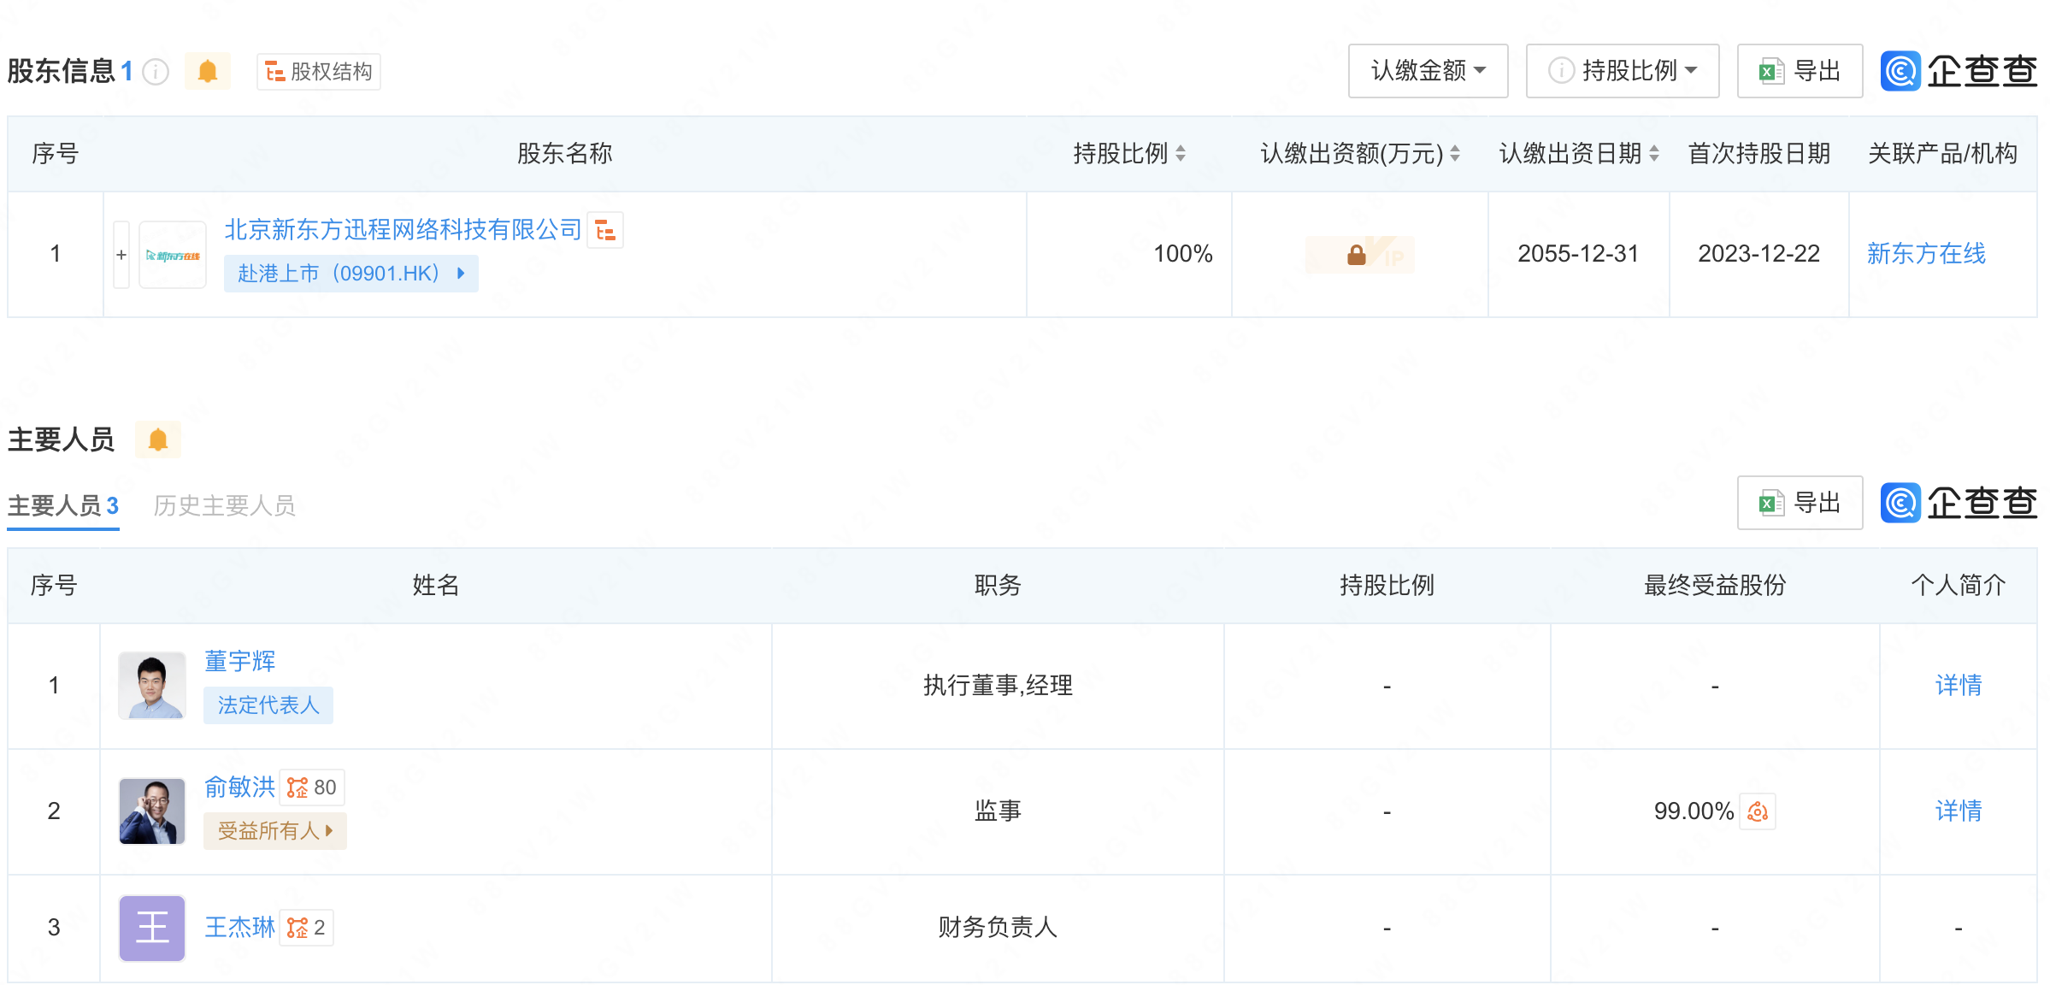Click the beneficiary icon beside 99.00%

(x=1758, y=811)
